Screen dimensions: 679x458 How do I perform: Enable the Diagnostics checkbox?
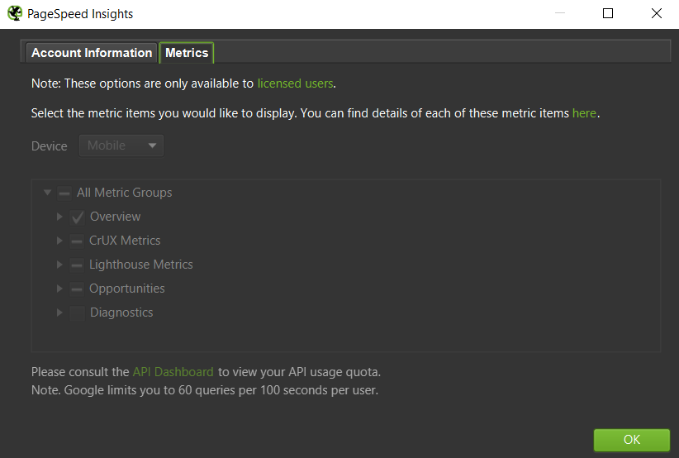(x=78, y=312)
